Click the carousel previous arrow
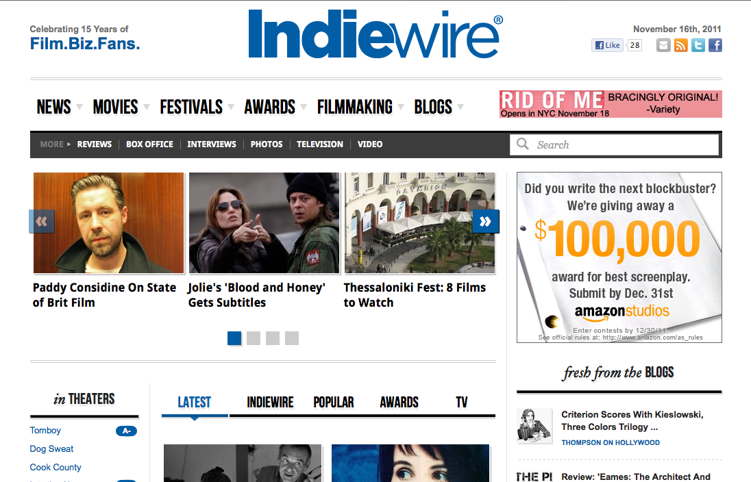 point(42,221)
